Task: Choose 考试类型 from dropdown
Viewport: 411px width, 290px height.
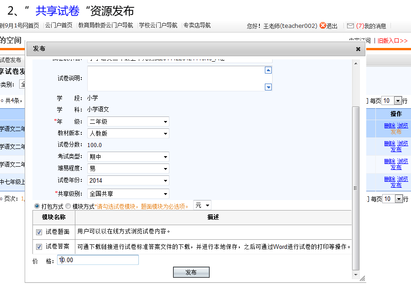Action: coord(128,157)
